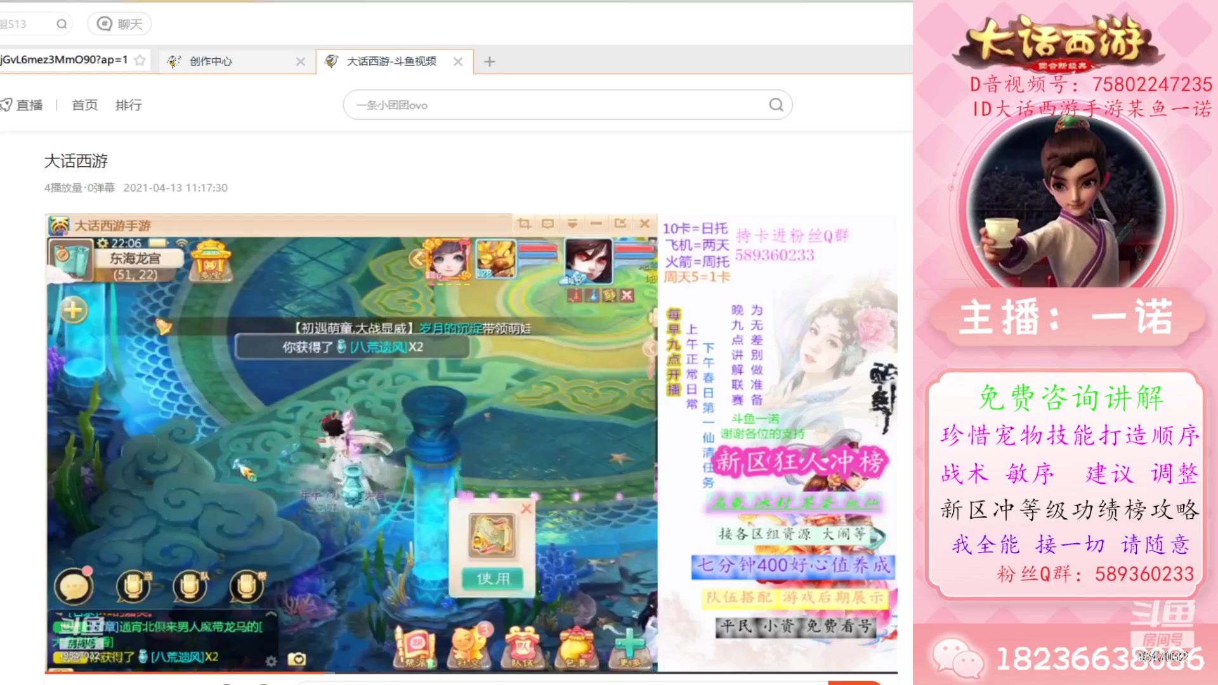
Task: Click the golden bell notification icon
Action: coord(164,326)
